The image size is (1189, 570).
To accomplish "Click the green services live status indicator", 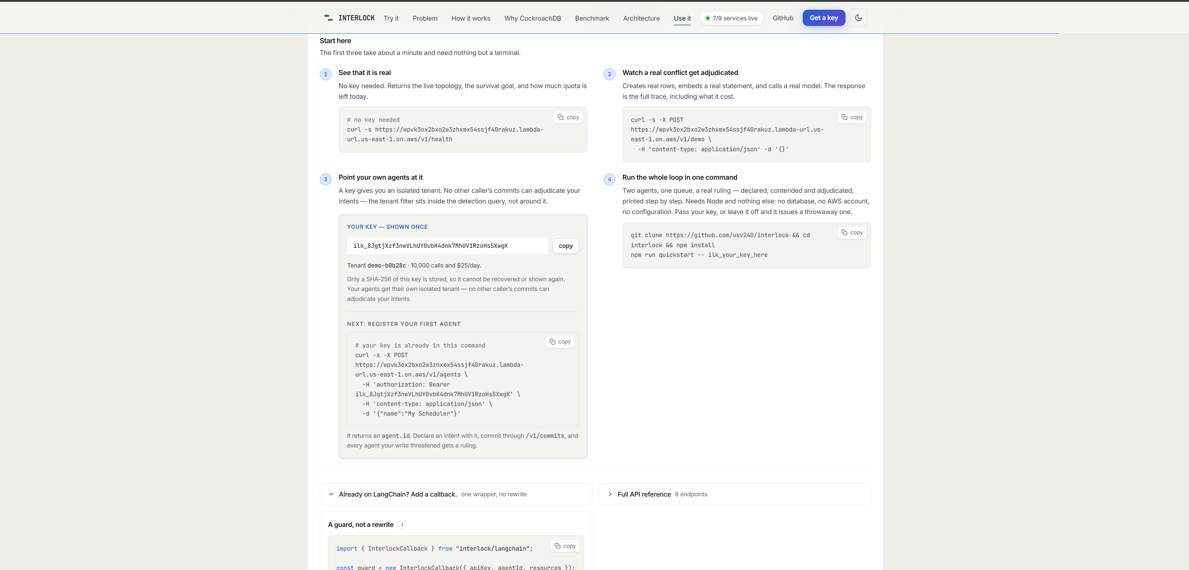I will tap(732, 18).
